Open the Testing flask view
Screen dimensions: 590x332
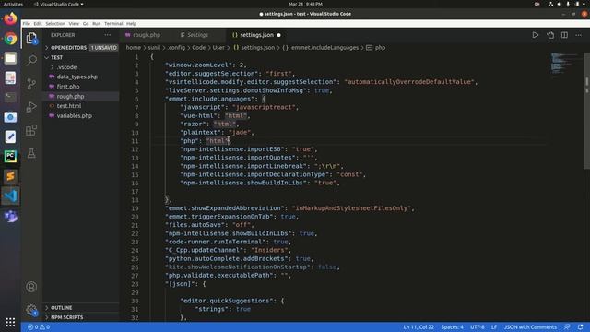tap(31, 153)
